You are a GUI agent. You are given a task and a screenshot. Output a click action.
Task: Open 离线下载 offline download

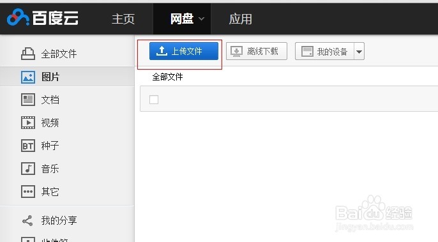point(257,51)
